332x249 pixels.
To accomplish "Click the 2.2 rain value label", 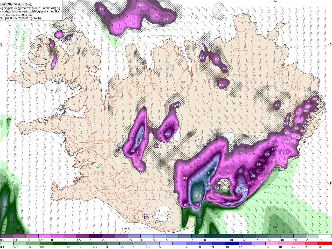I will 185,222.
